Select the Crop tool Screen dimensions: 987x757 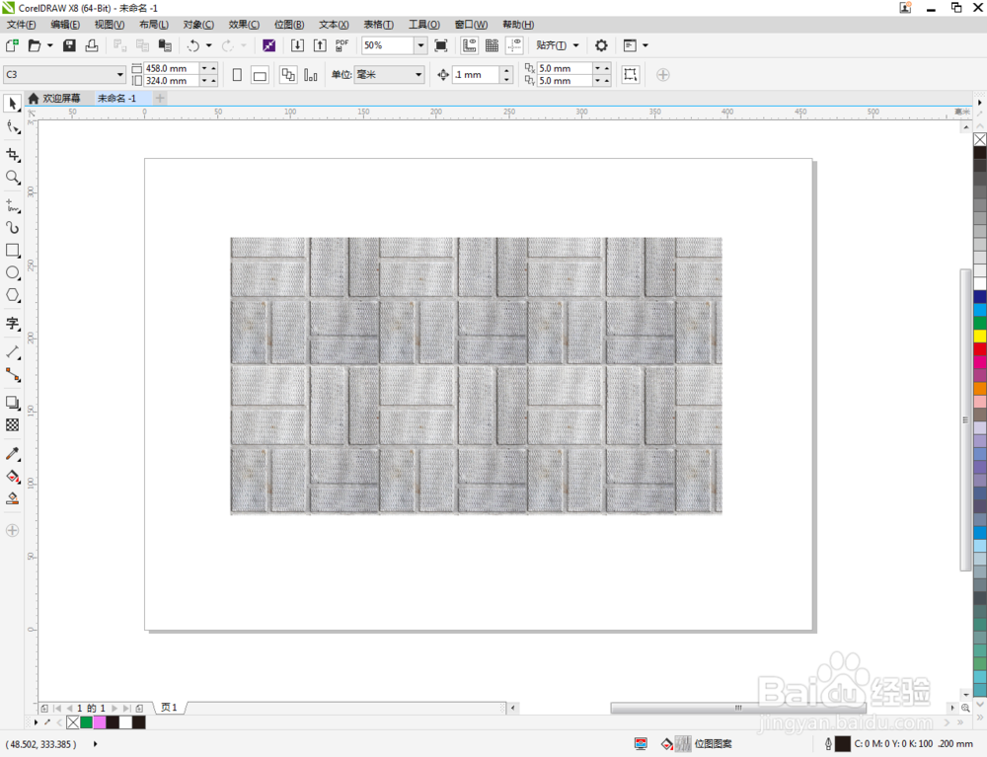coord(13,155)
